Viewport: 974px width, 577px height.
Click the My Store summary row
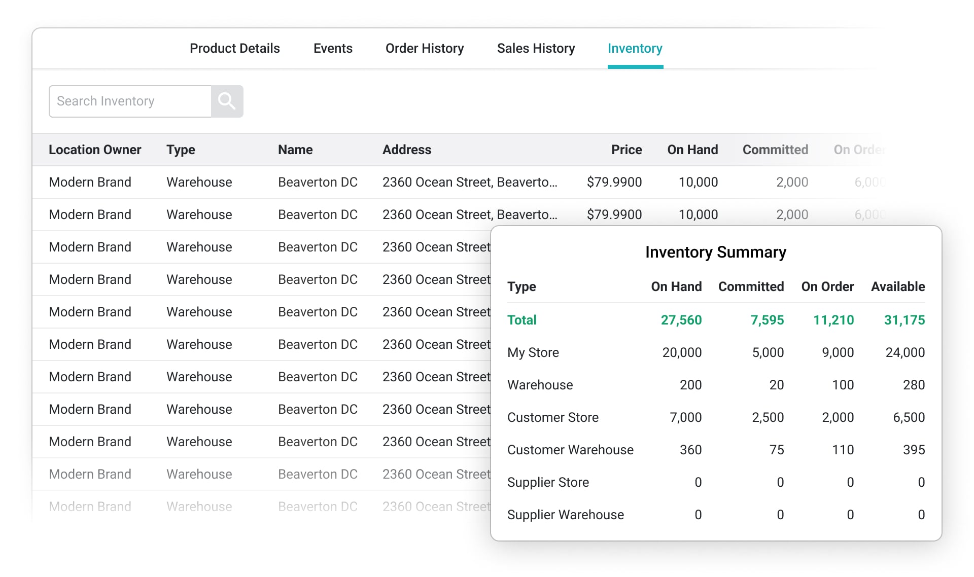(533, 352)
